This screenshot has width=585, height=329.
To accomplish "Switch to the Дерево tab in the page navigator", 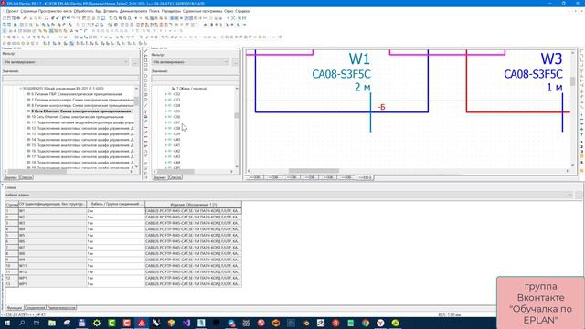I will point(10,177).
